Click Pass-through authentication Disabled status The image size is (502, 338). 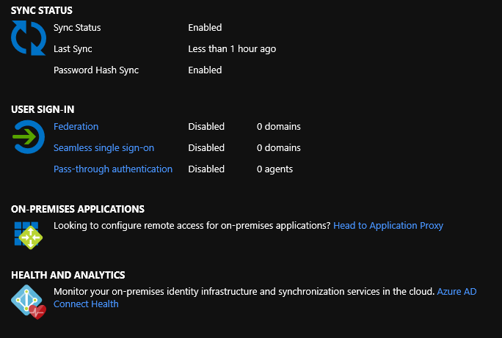(x=206, y=169)
